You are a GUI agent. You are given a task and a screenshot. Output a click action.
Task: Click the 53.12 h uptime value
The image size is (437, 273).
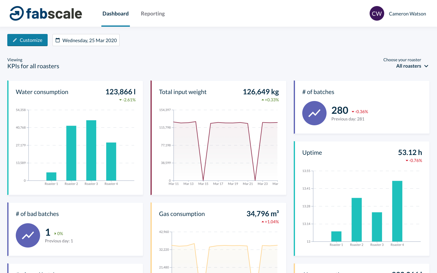[410, 152]
